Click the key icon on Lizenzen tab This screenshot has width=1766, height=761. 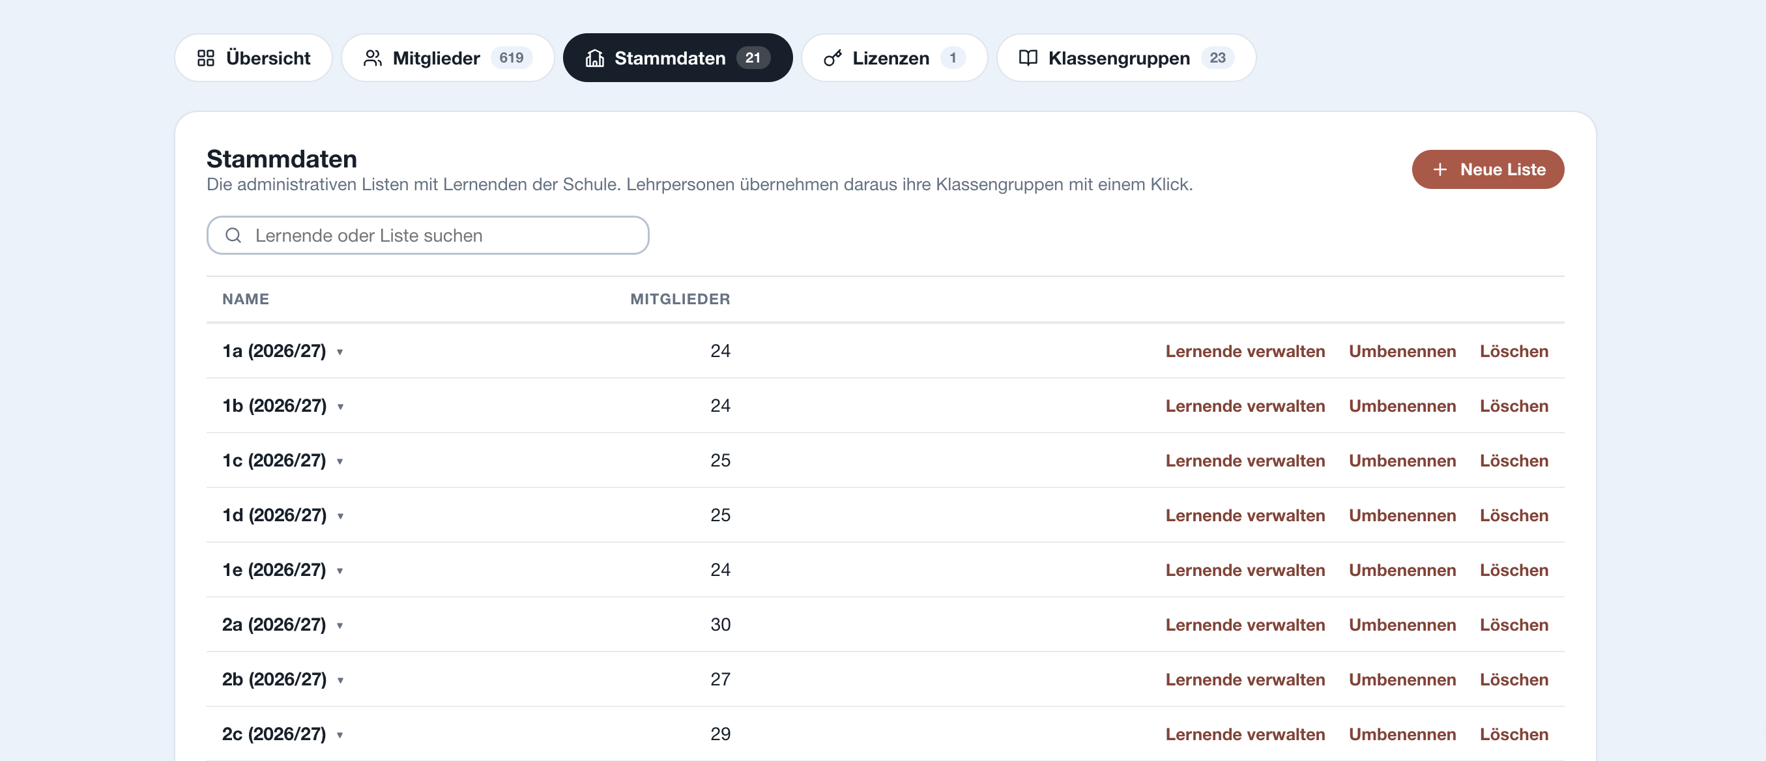[x=832, y=57]
